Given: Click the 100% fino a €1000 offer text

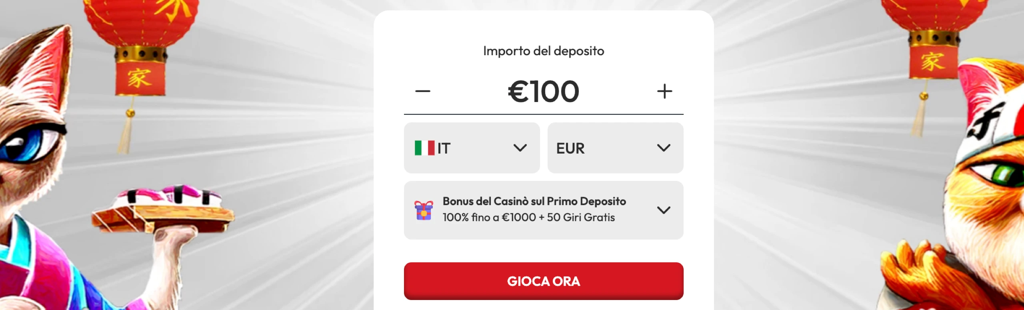Looking at the screenshot, I should [528, 217].
